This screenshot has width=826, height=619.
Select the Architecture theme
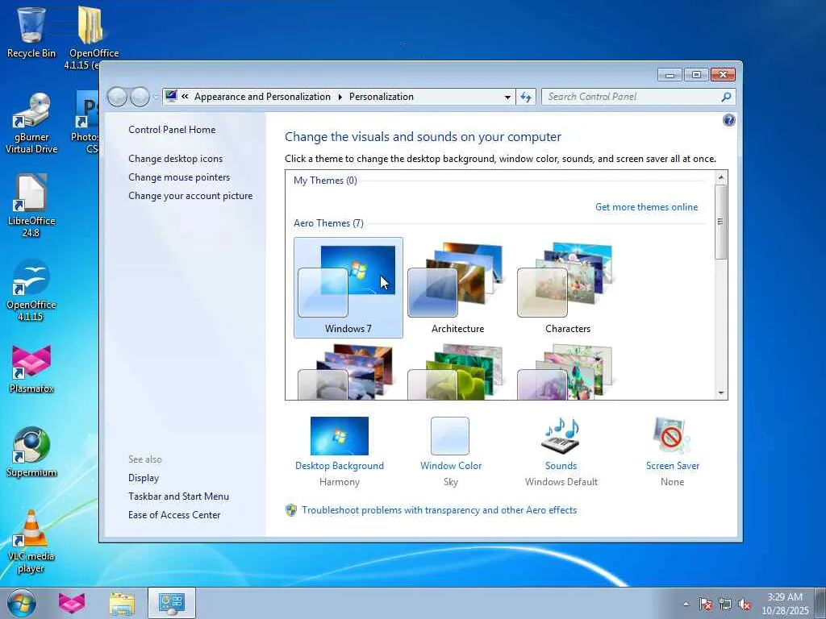(x=458, y=288)
